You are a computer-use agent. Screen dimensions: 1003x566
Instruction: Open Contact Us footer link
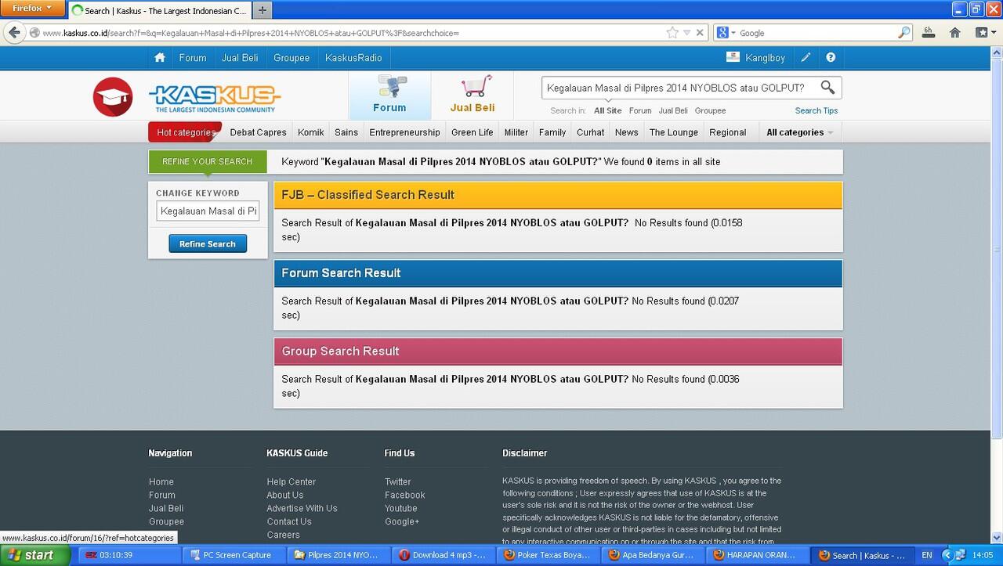pyautogui.click(x=288, y=521)
